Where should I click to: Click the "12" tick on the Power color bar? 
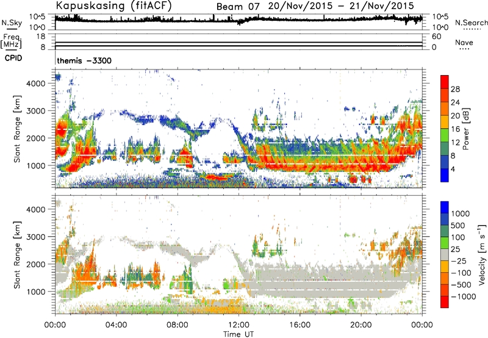(x=455, y=143)
